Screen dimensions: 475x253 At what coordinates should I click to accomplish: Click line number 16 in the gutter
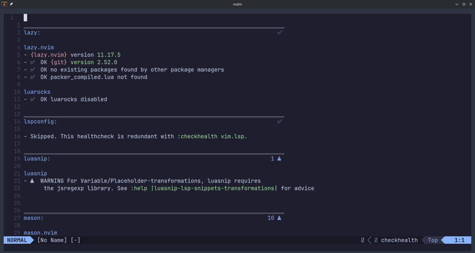pyautogui.click(x=17, y=137)
